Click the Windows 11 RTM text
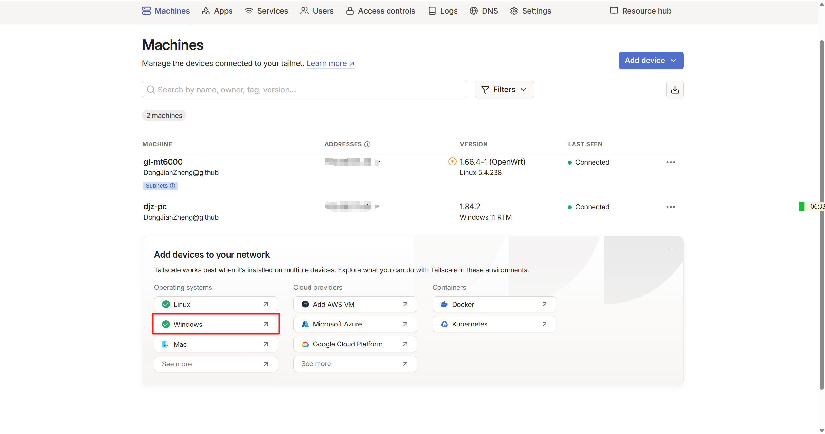The height and width of the screenshot is (434, 825). point(486,217)
